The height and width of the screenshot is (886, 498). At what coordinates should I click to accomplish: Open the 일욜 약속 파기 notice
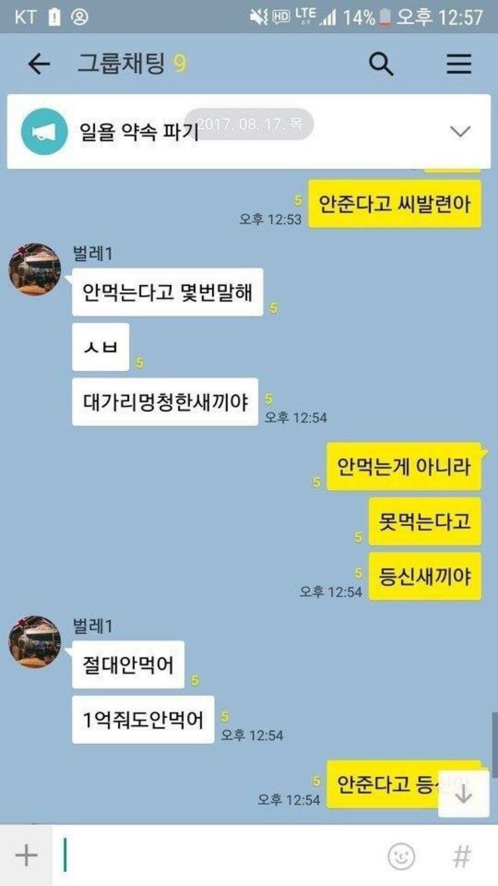pos(139,132)
